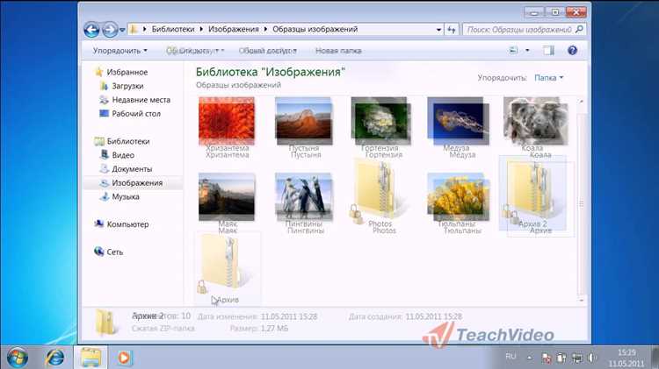Open the Папка arrange-by dropdown
Image resolution: width=659 pixels, height=369 pixels.
548,78
